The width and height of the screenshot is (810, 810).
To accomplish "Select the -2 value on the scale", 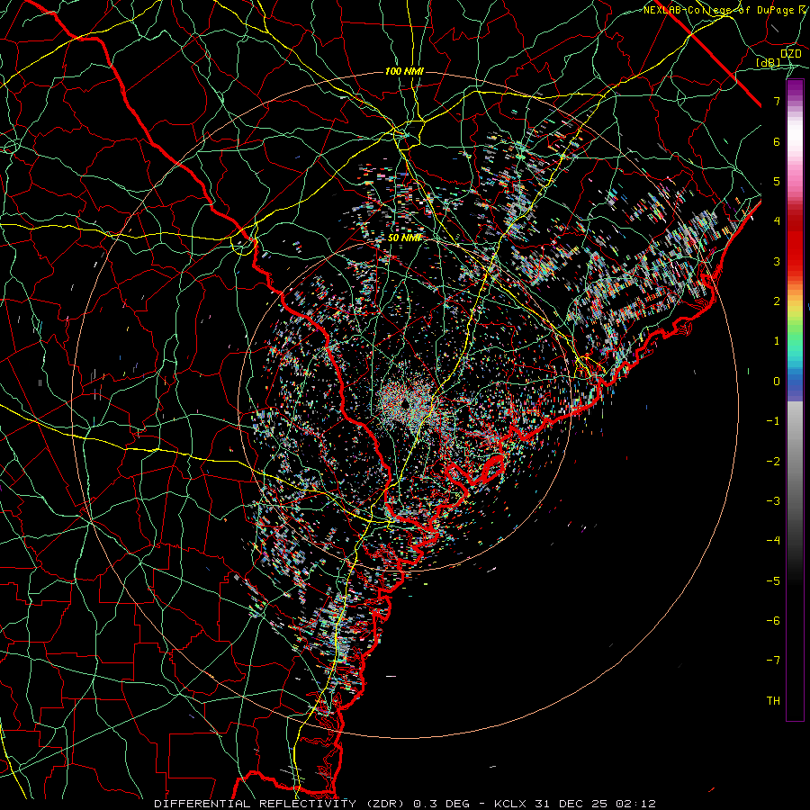I will [x=773, y=462].
